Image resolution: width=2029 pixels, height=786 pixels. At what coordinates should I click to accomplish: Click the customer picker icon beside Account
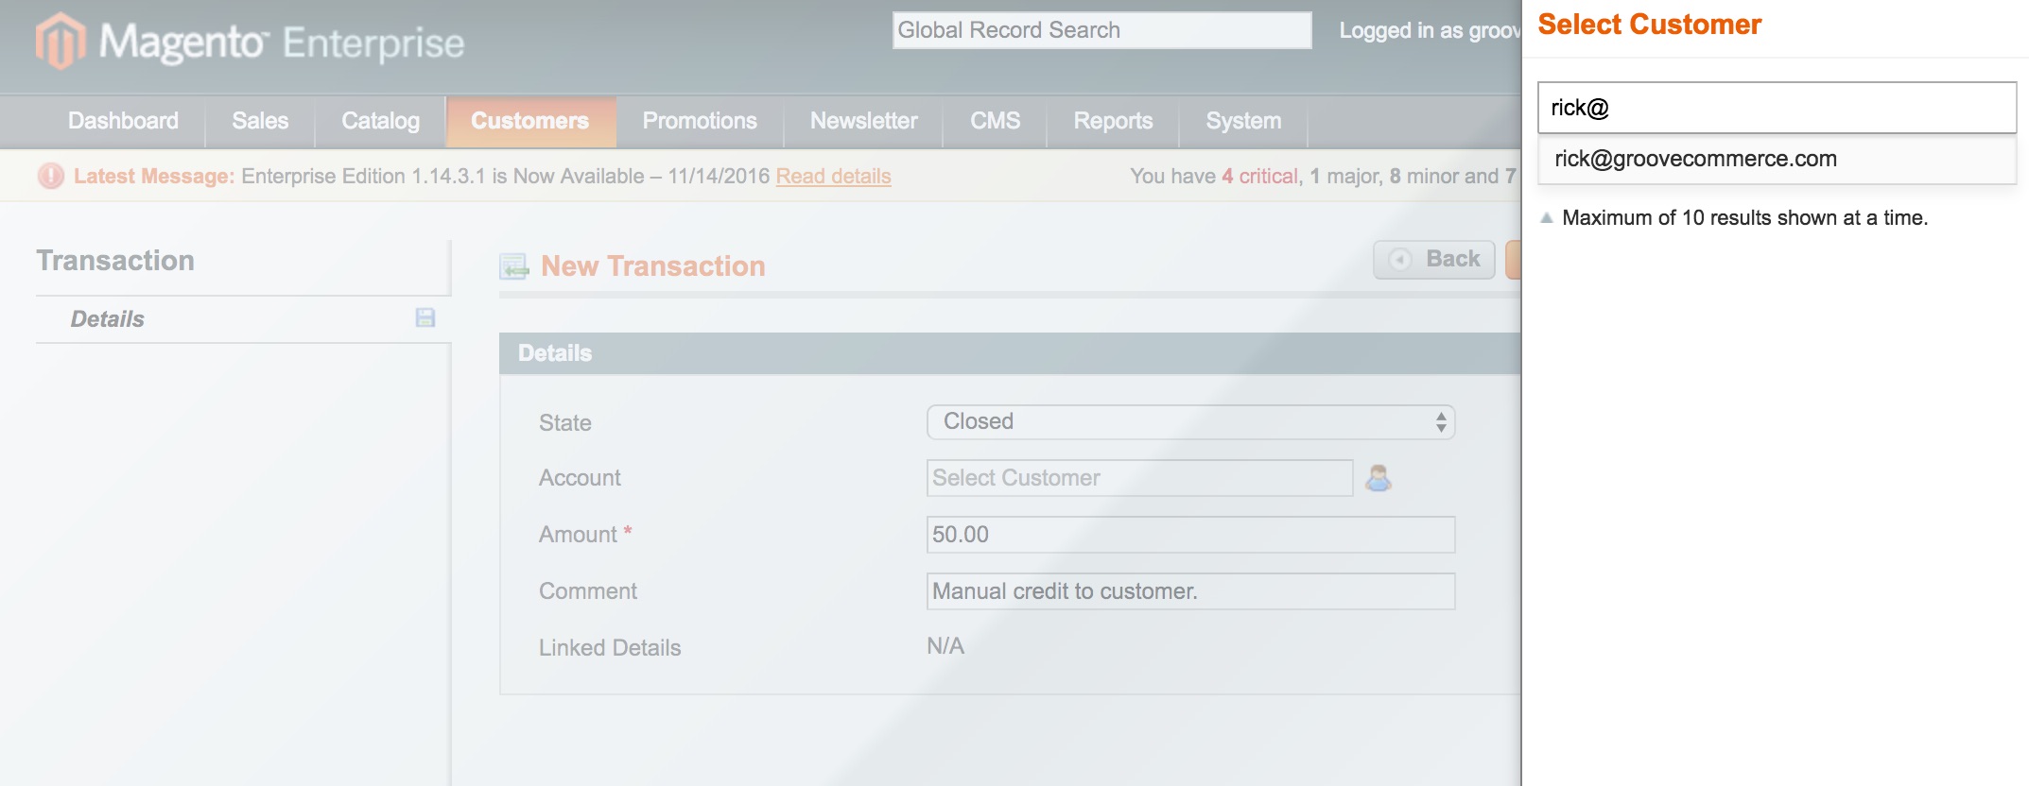point(1379,478)
